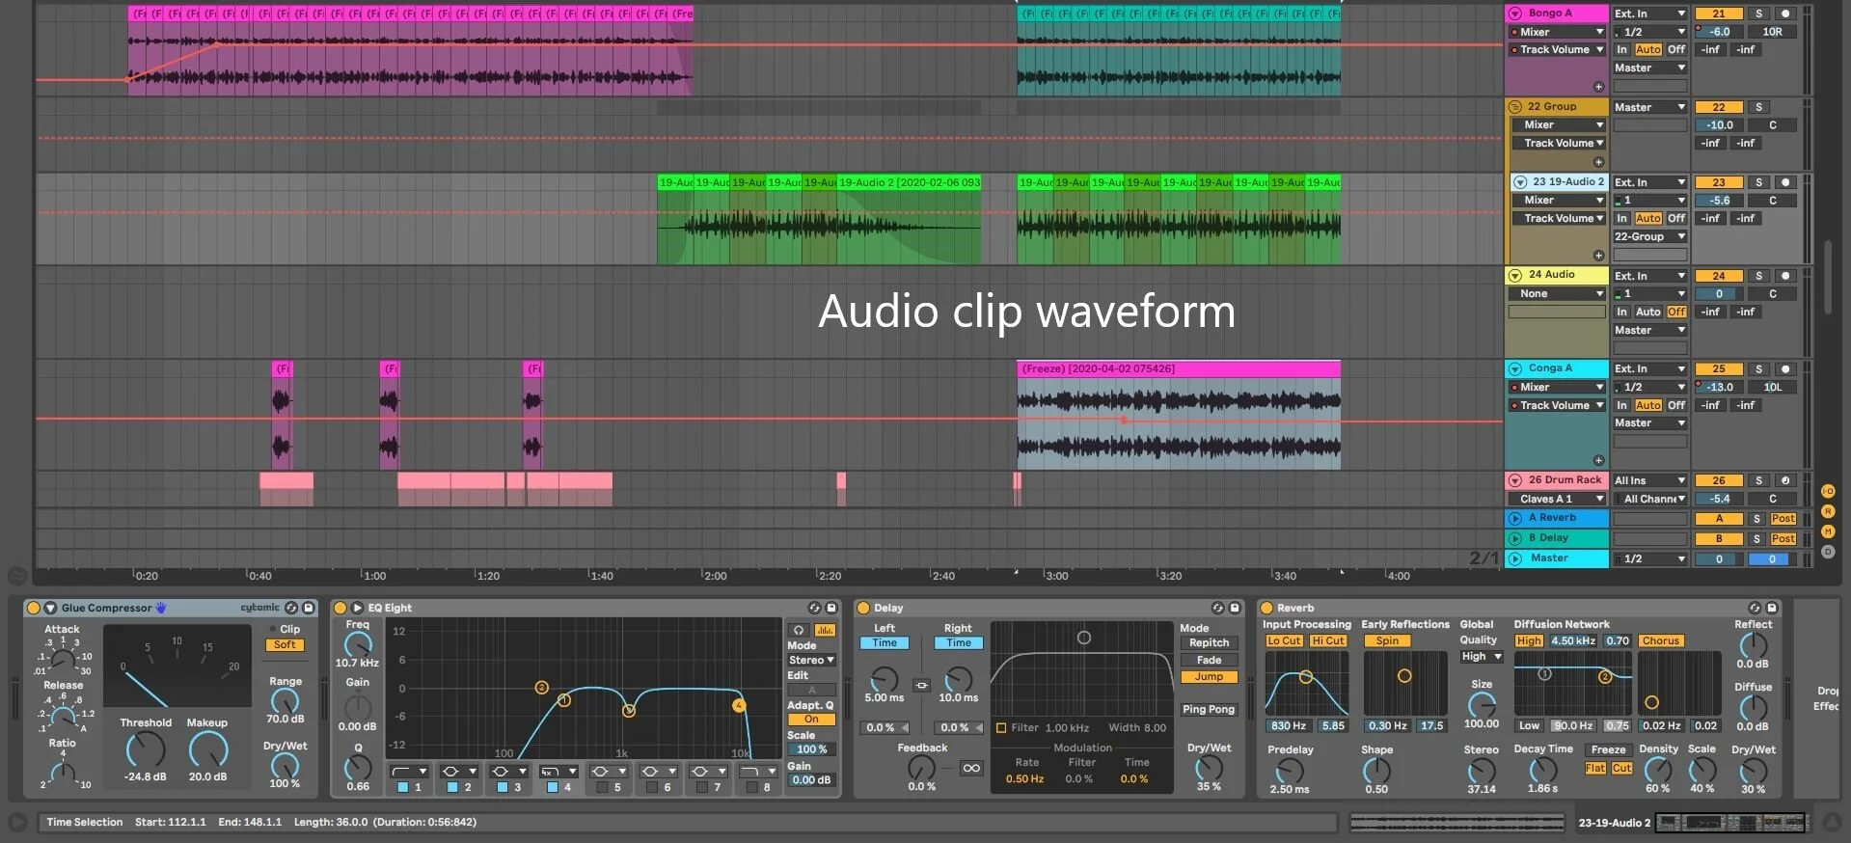Add automation lane on Bongo A track
This screenshot has height=843, width=1851.
click(x=1598, y=87)
